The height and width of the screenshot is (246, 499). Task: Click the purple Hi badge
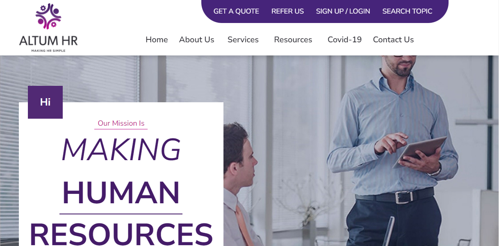pos(45,102)
